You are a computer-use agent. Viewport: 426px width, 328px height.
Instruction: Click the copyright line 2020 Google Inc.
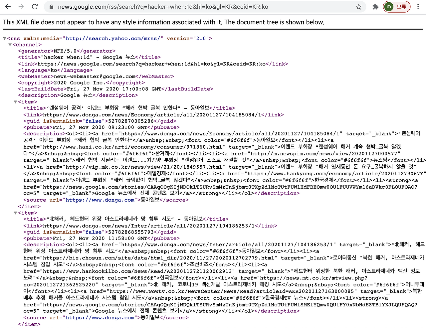81,83
